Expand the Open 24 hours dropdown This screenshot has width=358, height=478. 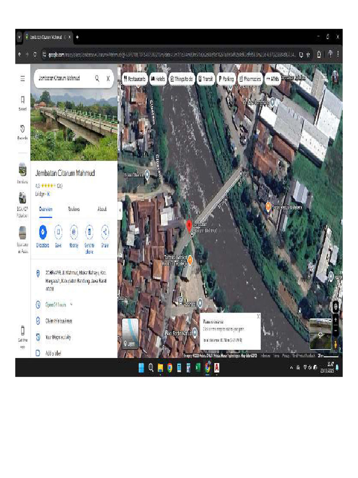click(71, 305)
